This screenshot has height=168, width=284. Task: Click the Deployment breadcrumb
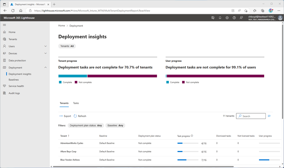[x=76, y=26]
